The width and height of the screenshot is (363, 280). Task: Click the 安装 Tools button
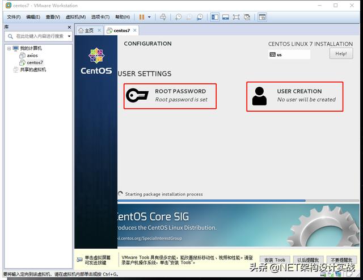(275, 260)
